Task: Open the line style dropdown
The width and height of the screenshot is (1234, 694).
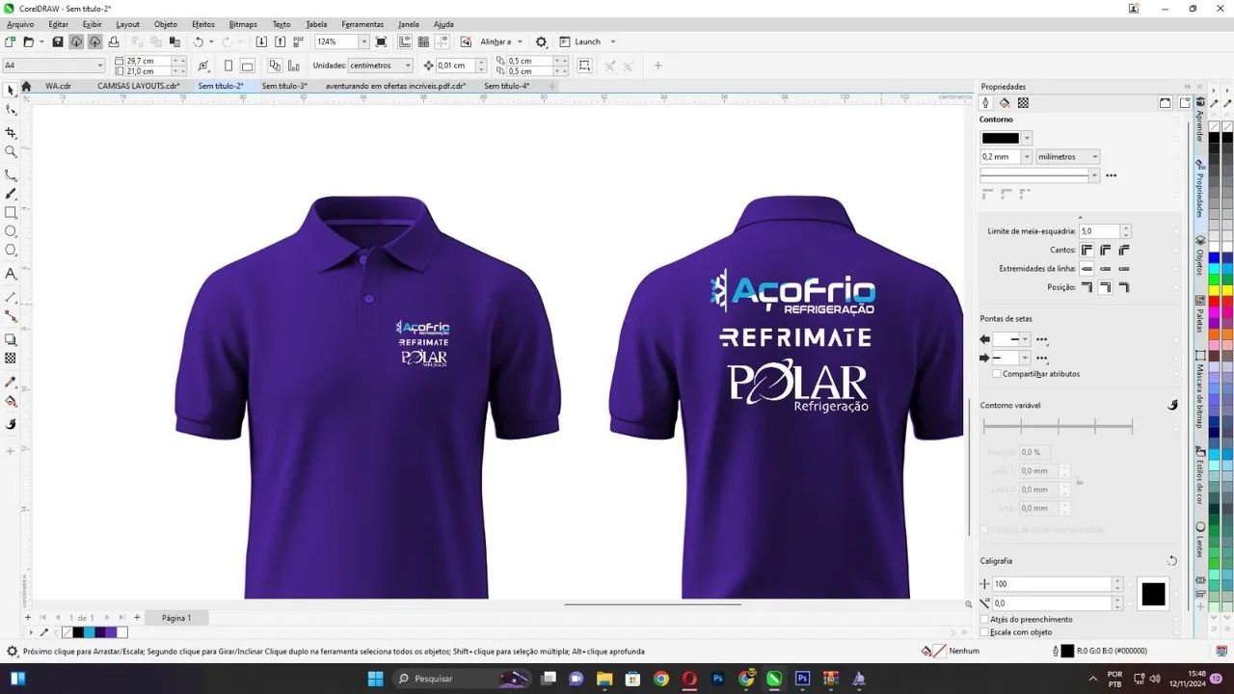Action: [1093, 175]
